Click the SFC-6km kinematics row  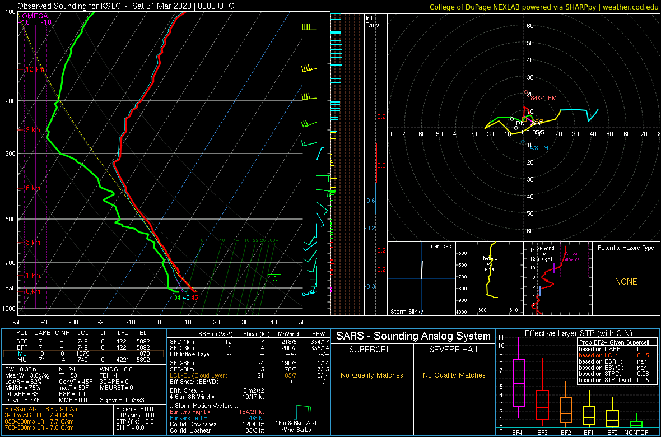point(249,362)
